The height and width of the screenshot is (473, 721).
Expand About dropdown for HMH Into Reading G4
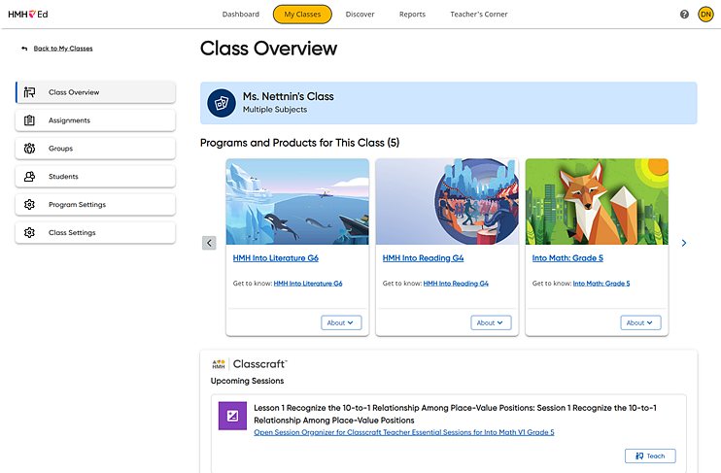[x=491, y=322]
